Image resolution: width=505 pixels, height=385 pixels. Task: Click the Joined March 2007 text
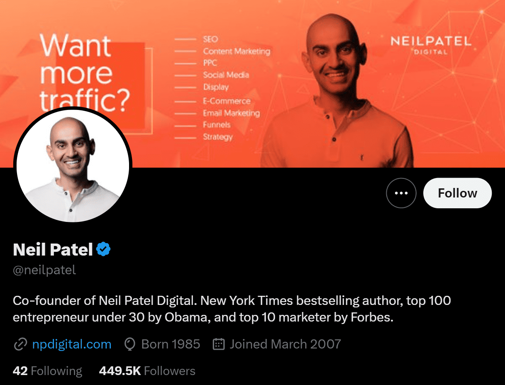[x=285, y=344]
